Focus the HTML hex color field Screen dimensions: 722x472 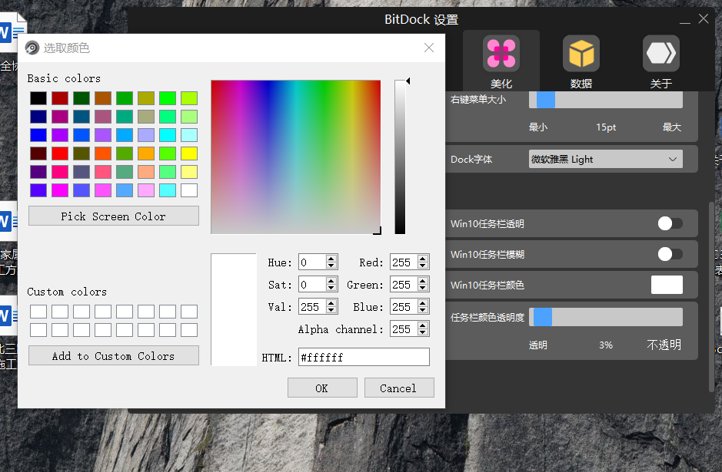click(364, 357)
